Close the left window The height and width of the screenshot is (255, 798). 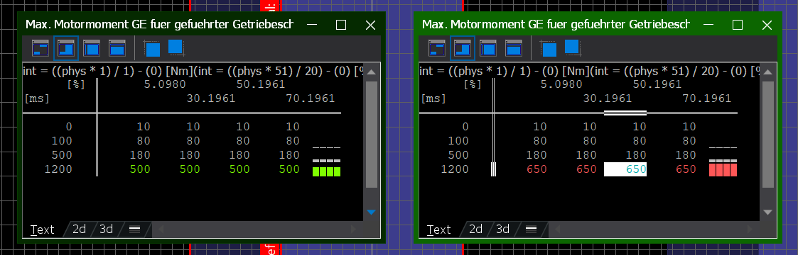pos(370,25)
